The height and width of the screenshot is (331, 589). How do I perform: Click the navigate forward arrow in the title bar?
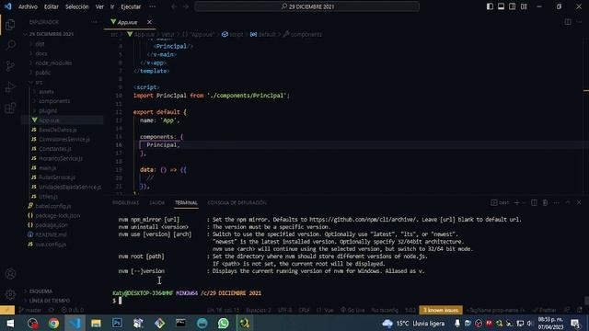tap(186, 6)
